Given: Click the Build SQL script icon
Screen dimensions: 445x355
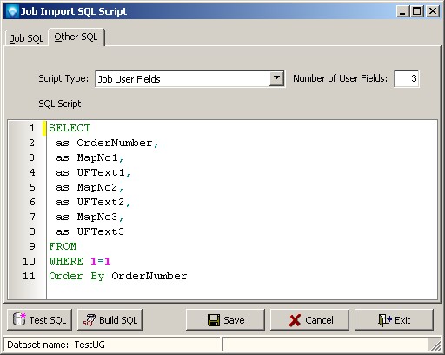Looking at the screenshot, I should (x=90, y=320).
